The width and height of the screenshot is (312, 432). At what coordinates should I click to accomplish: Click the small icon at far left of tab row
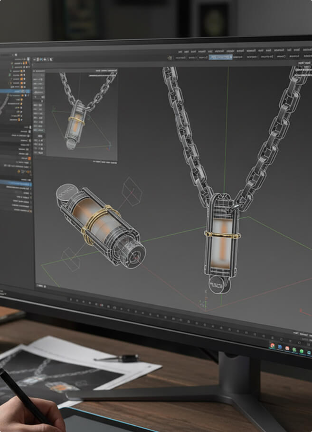170,58
